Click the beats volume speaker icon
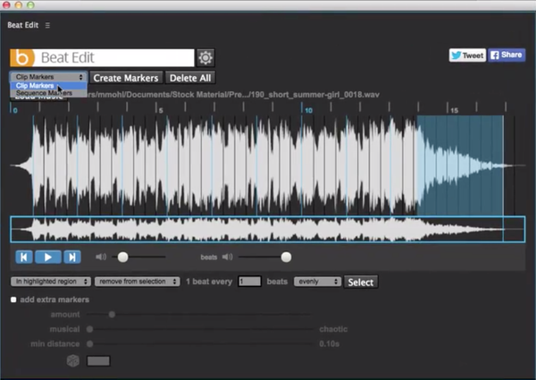536x380 pixels. pos(228,258)
